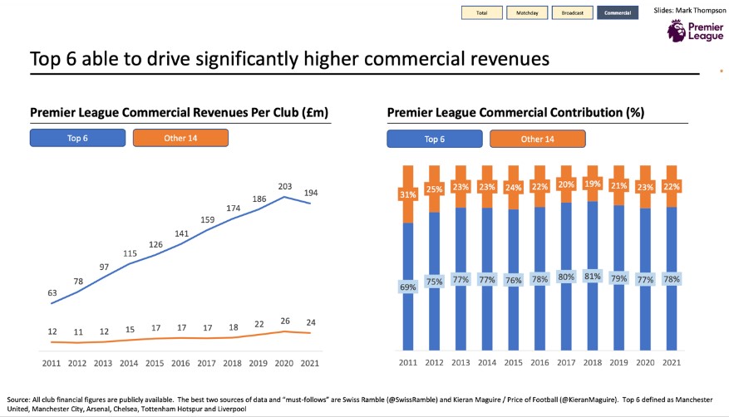This screenshot has width=729, height=417.
Task: Select the Broadcast tab
Action: coord(572,12)
